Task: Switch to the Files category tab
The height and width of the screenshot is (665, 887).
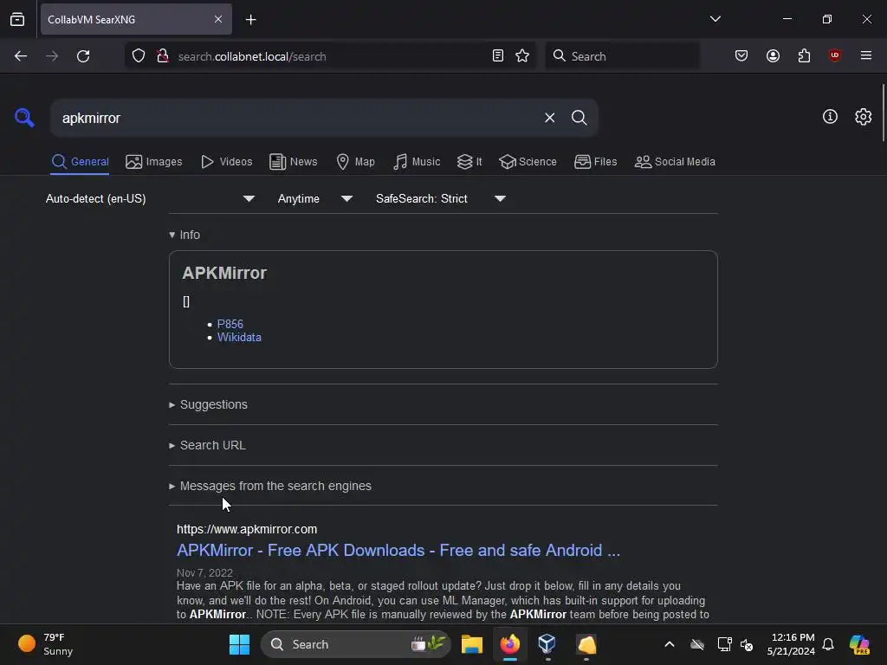Action: [x=595, y=162]
